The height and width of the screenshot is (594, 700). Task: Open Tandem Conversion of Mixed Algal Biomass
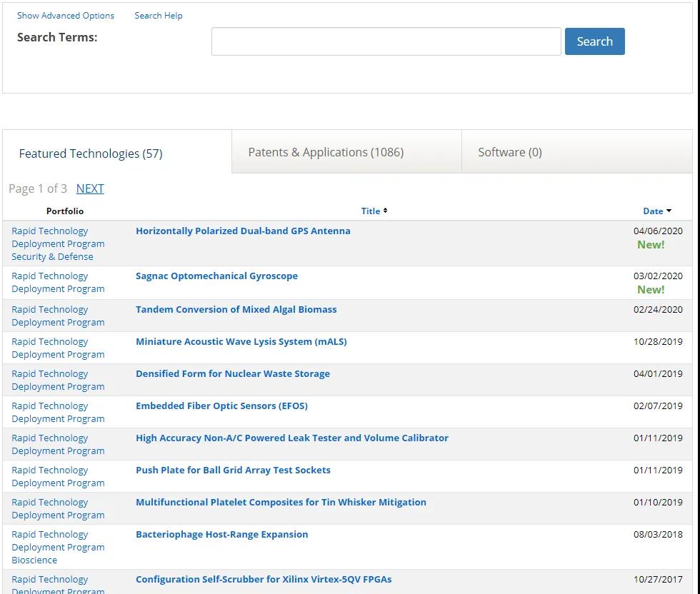pyautogui.click(x=236, y=309)
